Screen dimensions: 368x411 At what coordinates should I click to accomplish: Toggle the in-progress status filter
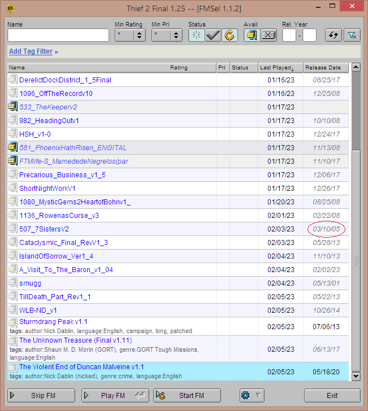tap(230, 35)
